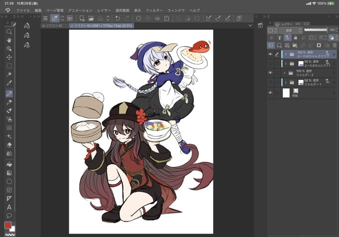Show the ふーたおちゃんラフ1 folder layer
Image resolution: width=339 pixels, height=237 pixels.
click(270, 64)
